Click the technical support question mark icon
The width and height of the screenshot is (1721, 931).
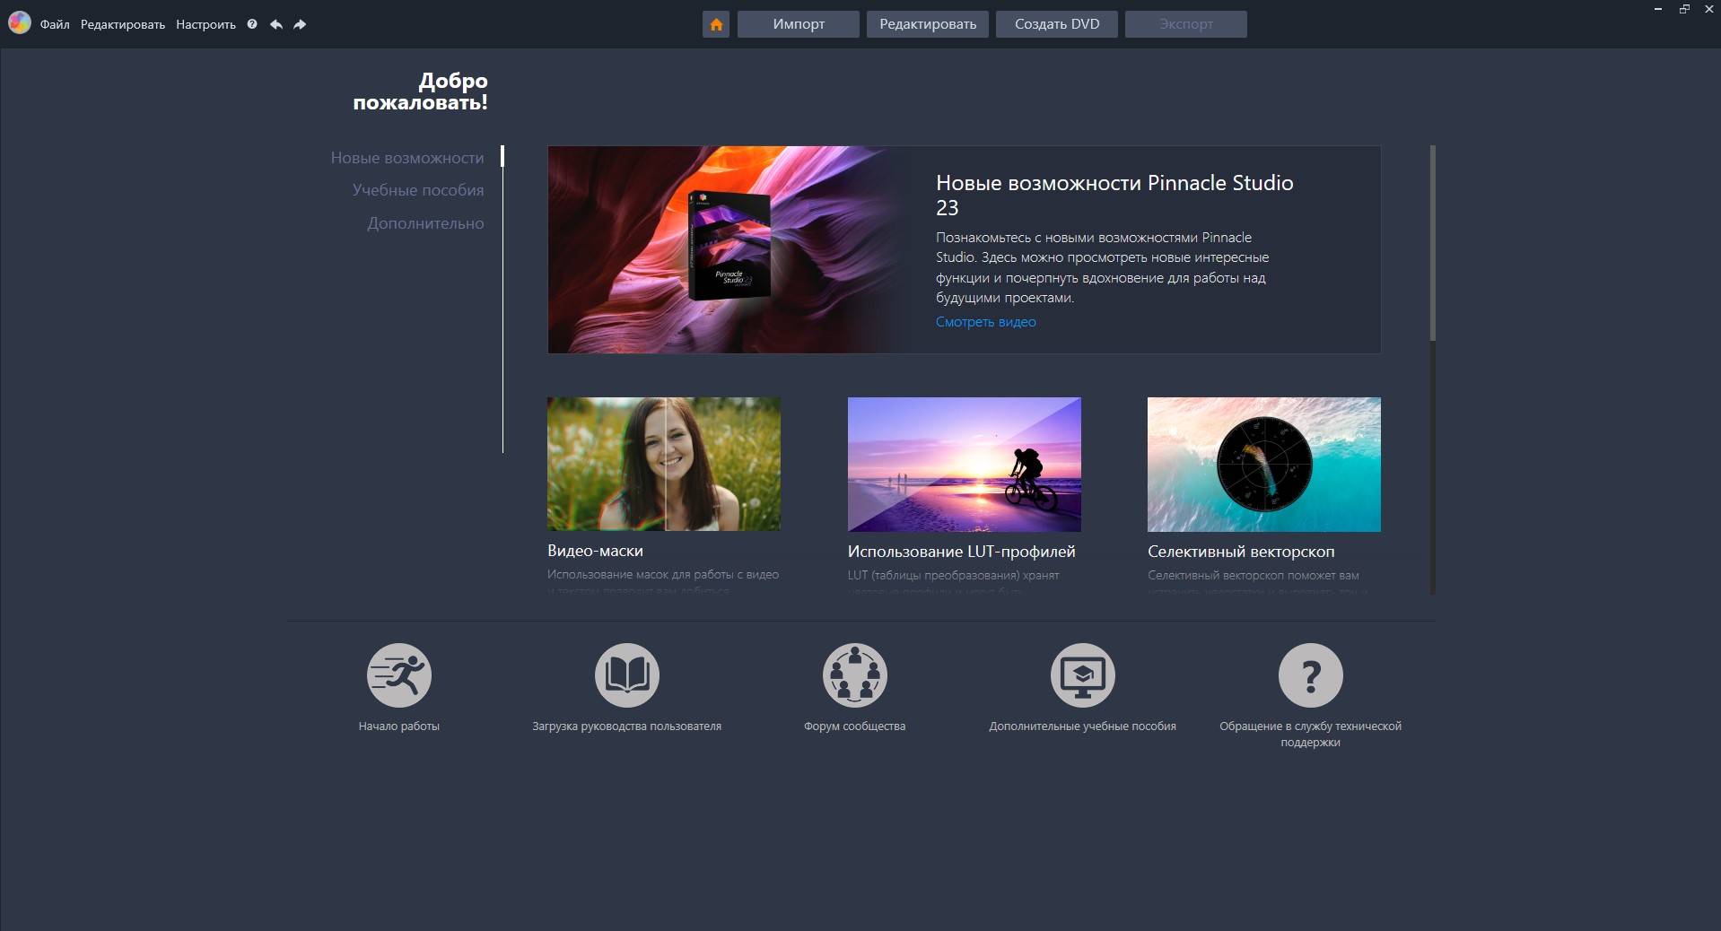[1310, 675]
